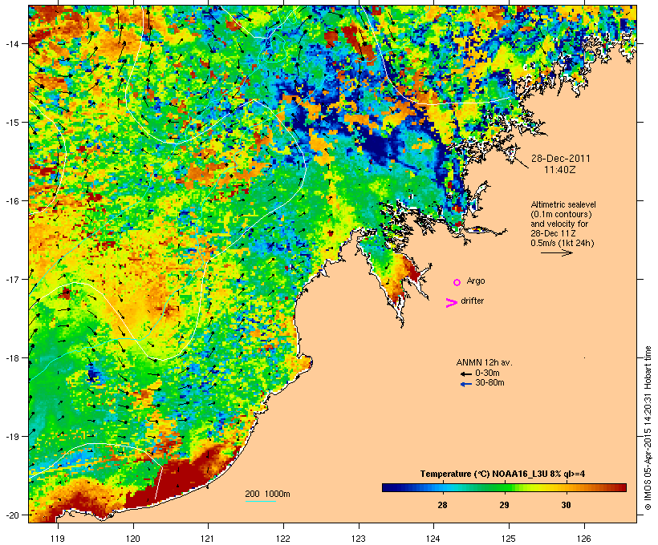Click latitude axis label -17

pos(11,279)
